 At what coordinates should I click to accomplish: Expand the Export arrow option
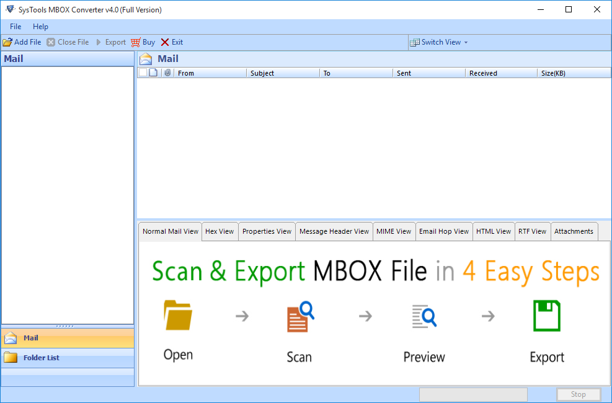(x=99, y=42)
